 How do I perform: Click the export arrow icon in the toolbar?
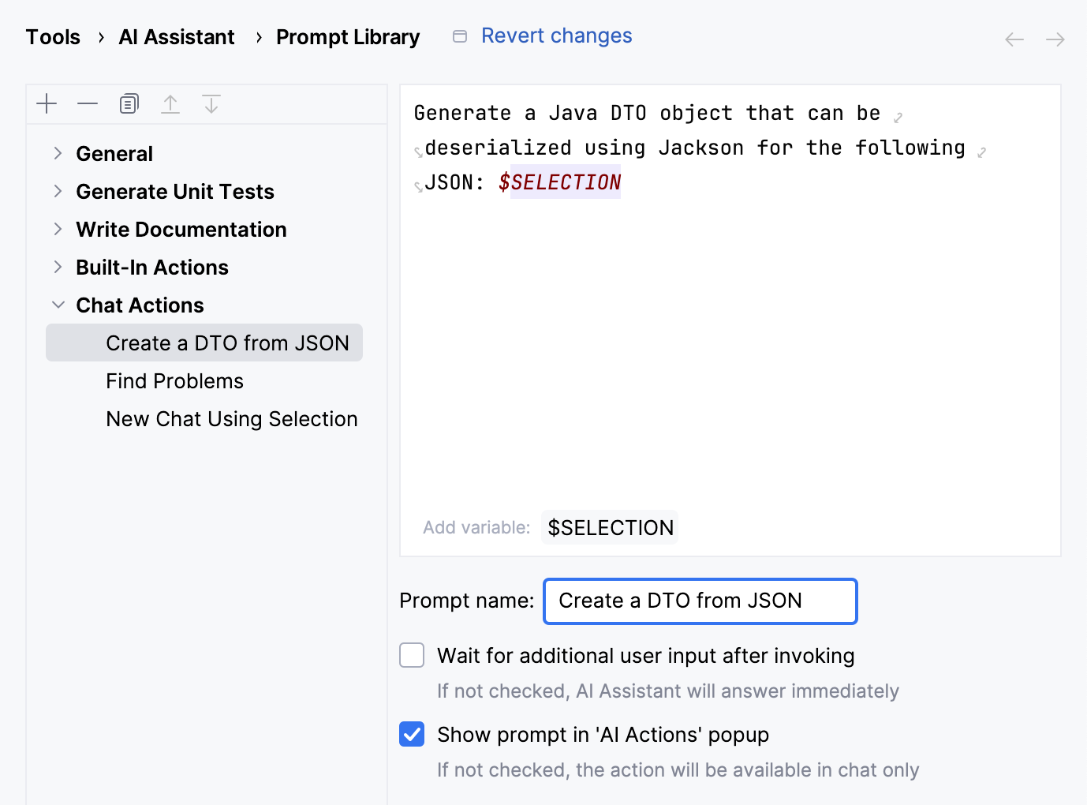(x=170, y=103)
